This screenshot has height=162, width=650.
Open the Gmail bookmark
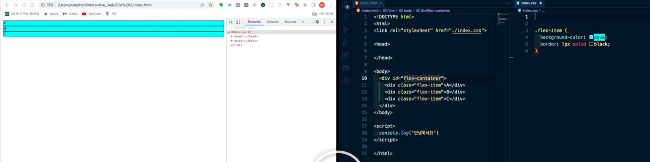pyautogui.click(x=70, y=14)
